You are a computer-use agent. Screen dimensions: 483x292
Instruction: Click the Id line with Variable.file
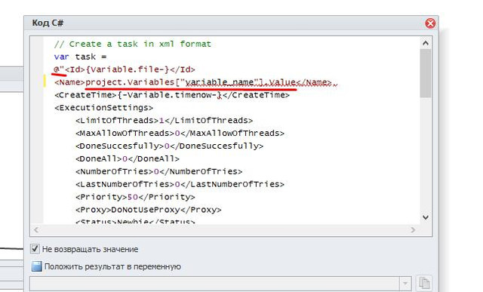pos(125,69)
